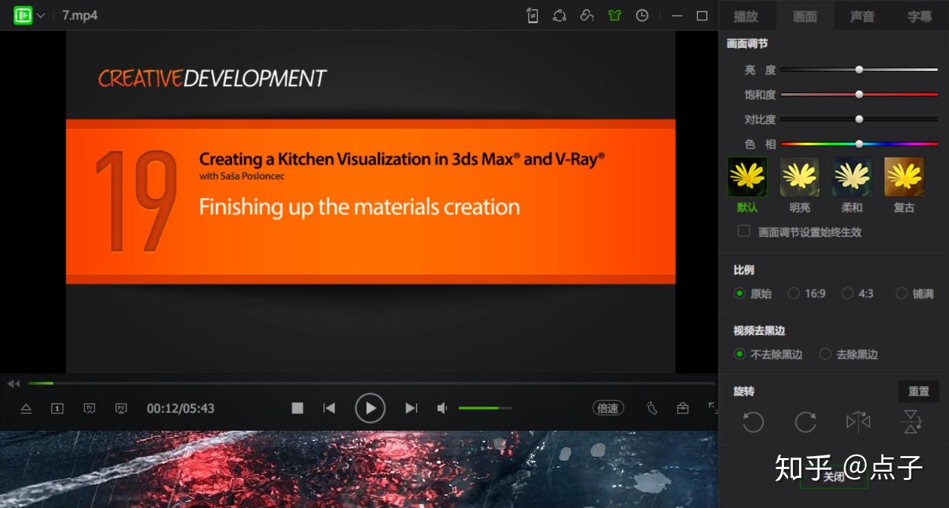Adjust the green volume slider
This screenshot has width=949, height=508.
pyautogui.click(x=485, y=408)
